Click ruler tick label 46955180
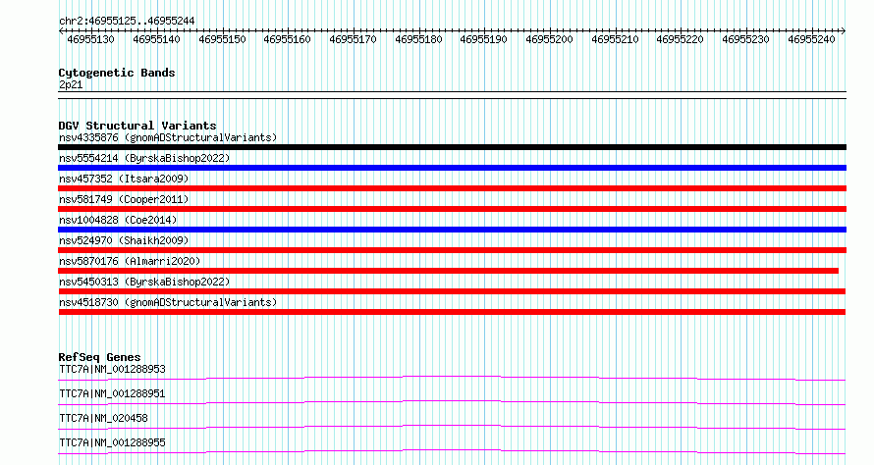874x465 pixels. click(418, 39)
